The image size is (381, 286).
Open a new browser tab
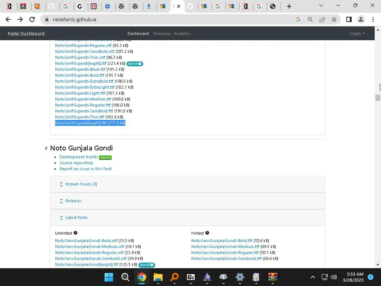(289, 6)
